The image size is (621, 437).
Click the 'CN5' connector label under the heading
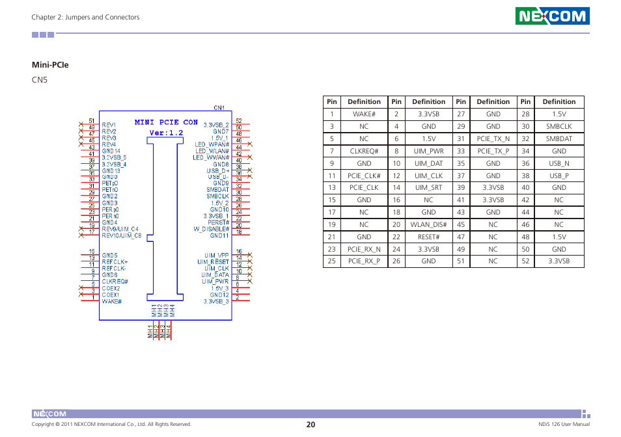[x=40, y=80]
